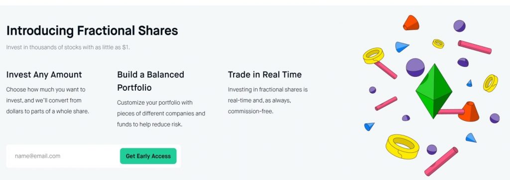Click the big yellow ring at the bottom
The image size is (510, 180).
click(402, 146)
